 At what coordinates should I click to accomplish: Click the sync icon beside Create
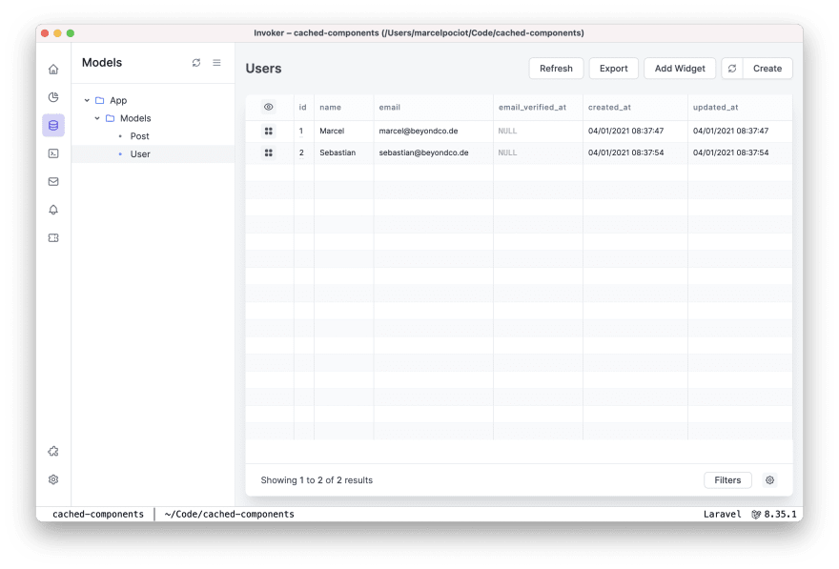click(732, 69)
